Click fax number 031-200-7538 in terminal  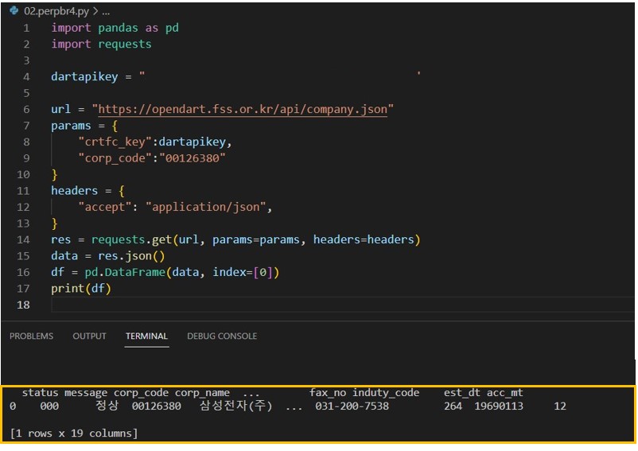point(352,406)
